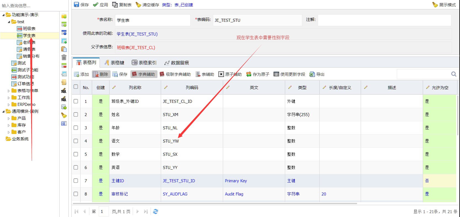Expand the 库存 folder

[x=9, y=125]
